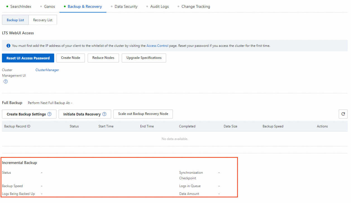Click the help icon under Cluster Management UI

coord(6,82)
